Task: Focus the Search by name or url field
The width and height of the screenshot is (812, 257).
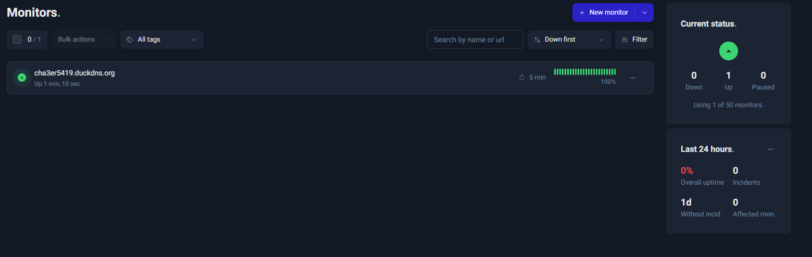Action: 475,40
